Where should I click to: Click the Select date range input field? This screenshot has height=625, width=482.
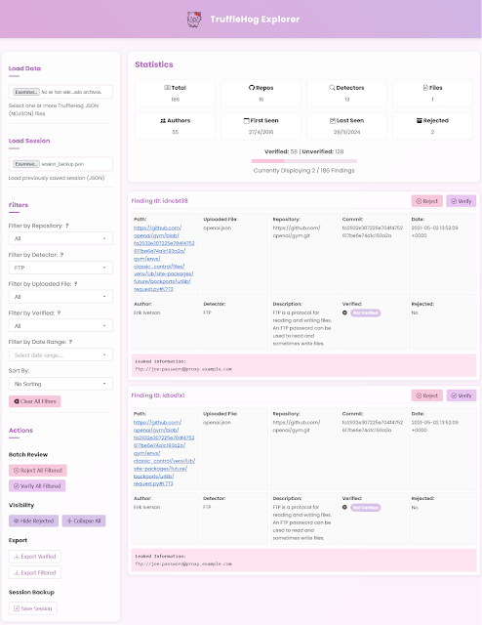60,354
